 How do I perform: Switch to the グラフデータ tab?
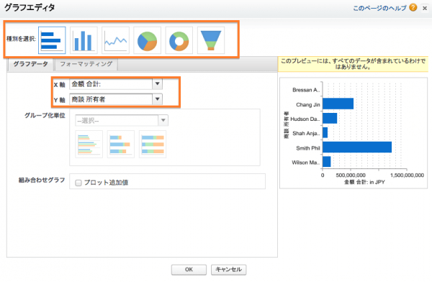30,64
